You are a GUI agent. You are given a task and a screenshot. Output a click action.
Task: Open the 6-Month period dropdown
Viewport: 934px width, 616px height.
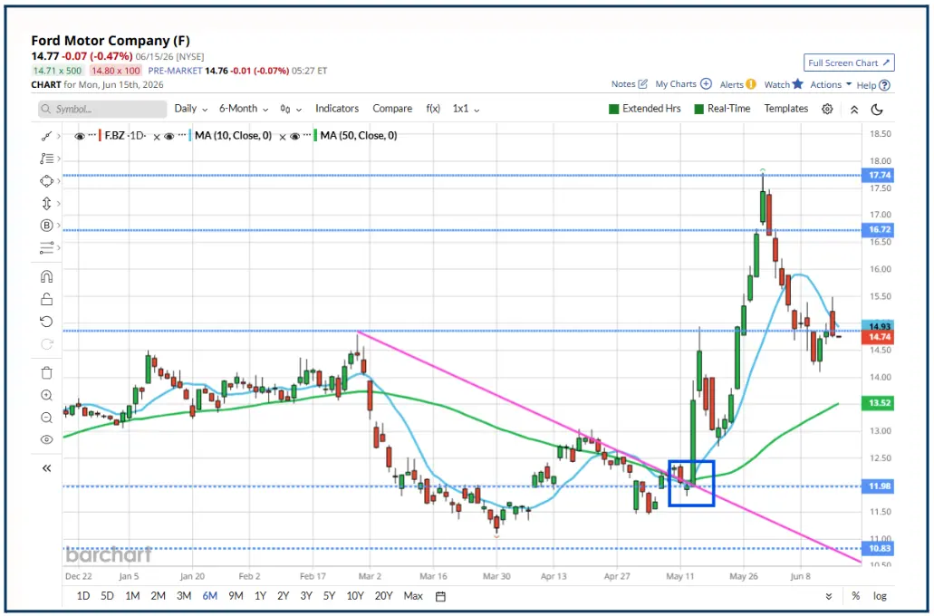244,109
